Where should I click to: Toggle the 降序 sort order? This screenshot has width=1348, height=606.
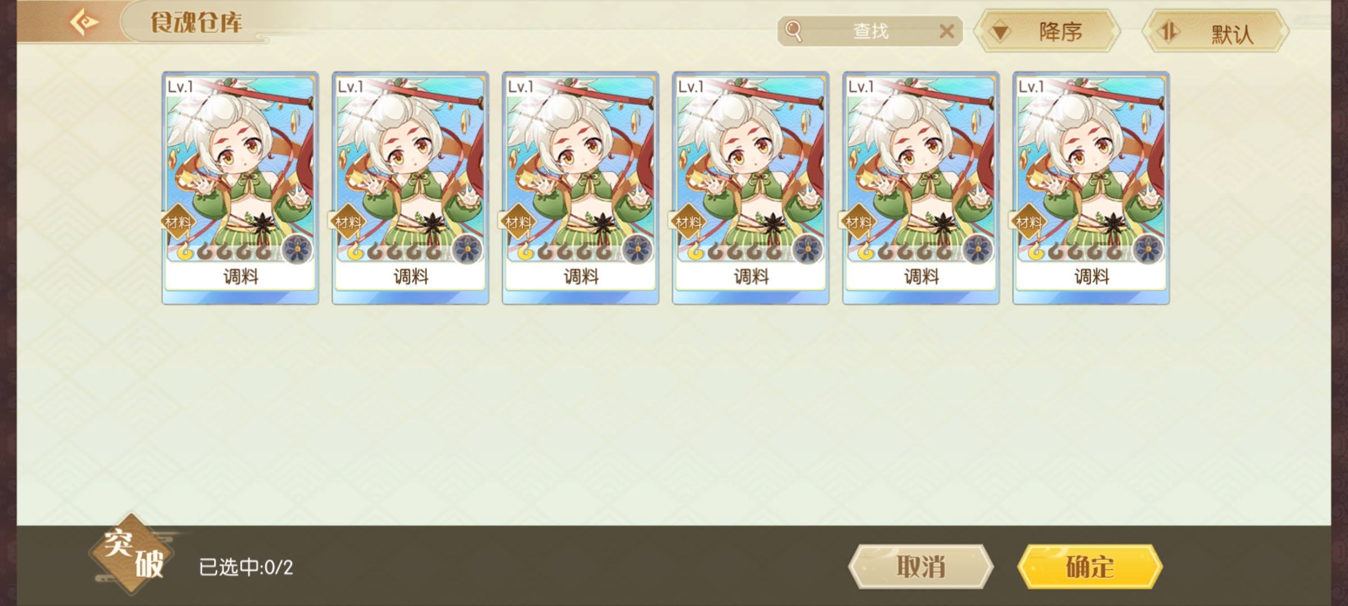[x=1048, y=31]
